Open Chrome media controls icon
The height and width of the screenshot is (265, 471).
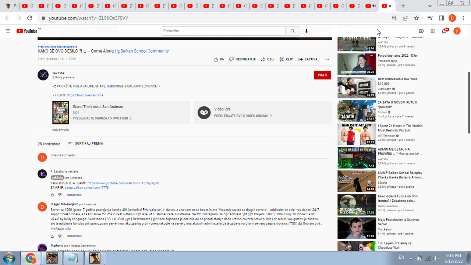coord(430,18)
